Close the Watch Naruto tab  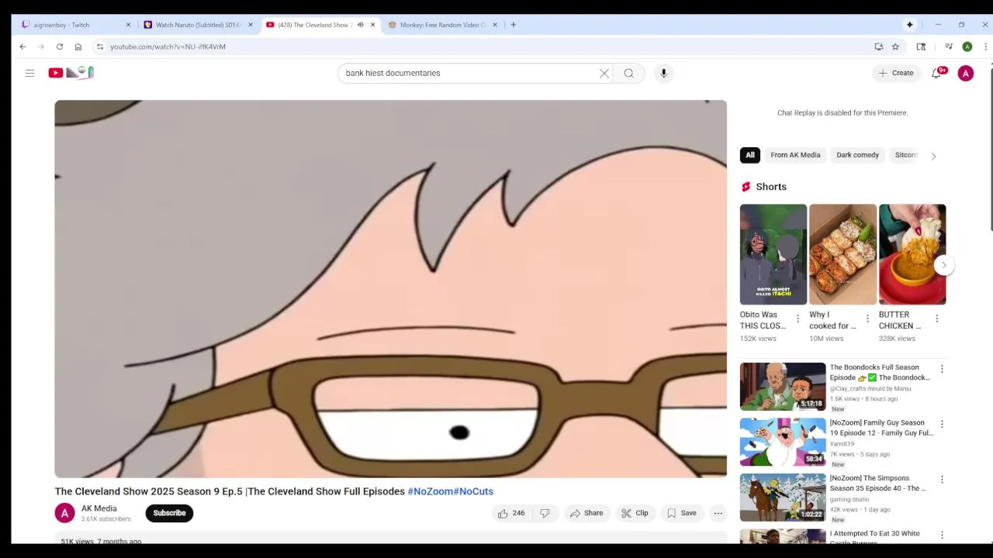coord(250,25)
